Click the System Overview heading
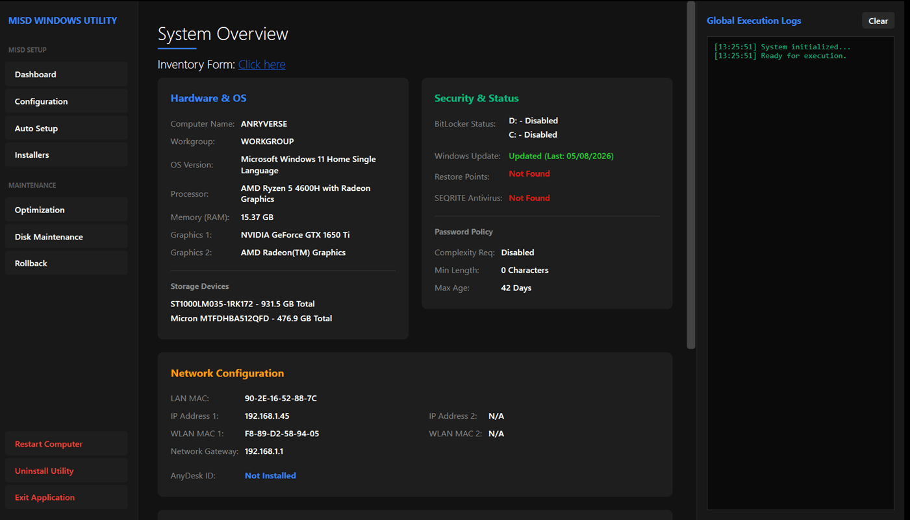910x520 pixels. click(x=223, y=34)
